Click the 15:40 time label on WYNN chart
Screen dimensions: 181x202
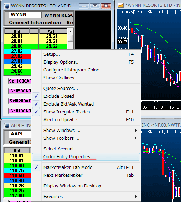158,107
